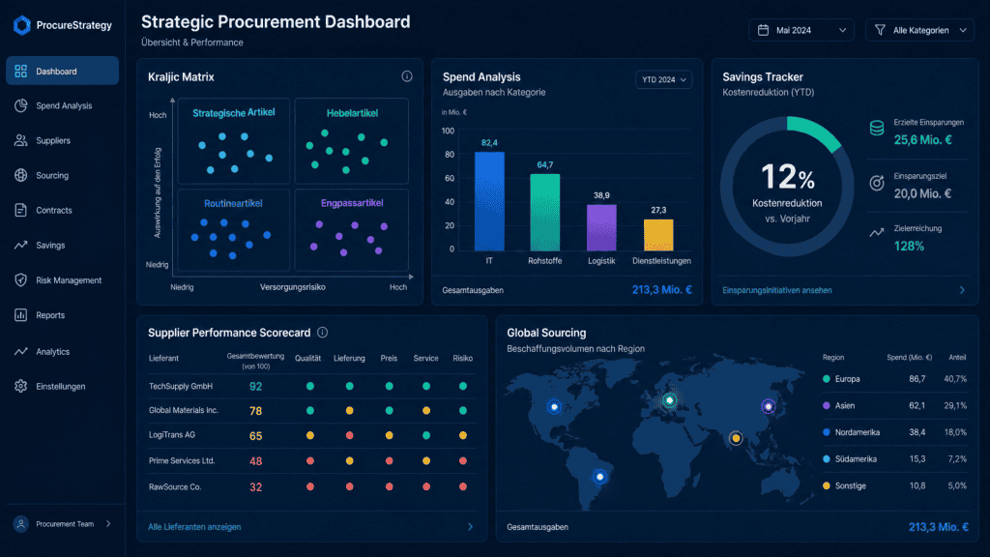990x557 pixels.
Task: Click the South America map marker
Action: pos(599,476)
